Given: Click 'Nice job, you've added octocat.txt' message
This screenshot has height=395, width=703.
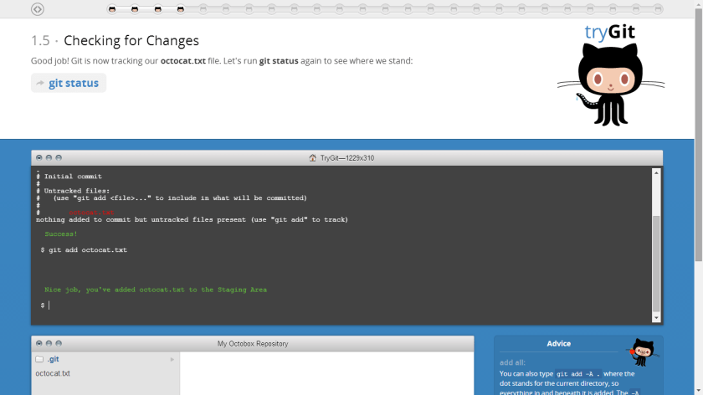Looking at the screenshot, I should click(156, 290).
